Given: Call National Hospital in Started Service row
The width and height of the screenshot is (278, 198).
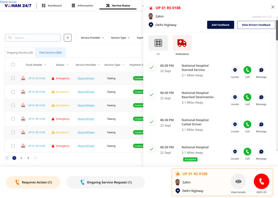Looking at the screenshot, I should [x=247, y=70].
